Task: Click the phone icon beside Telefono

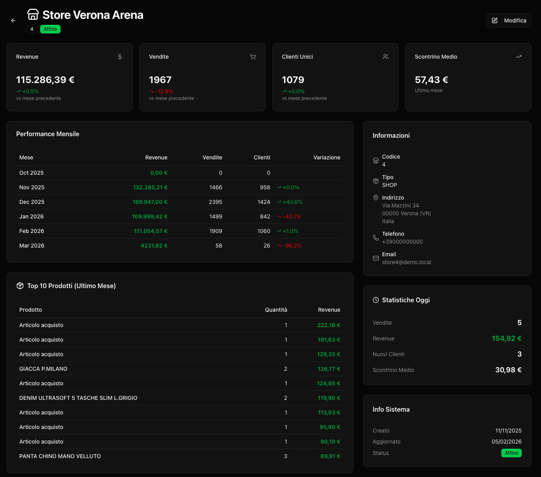Action: click(376, 238)
